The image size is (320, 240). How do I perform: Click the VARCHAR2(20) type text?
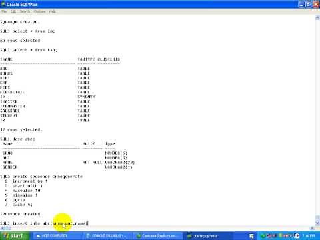(120, 163)
